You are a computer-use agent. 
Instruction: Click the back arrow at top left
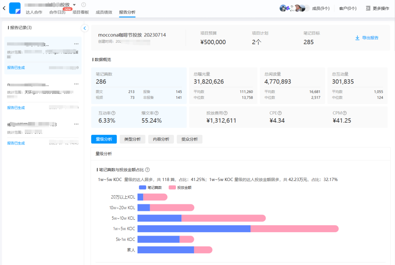pyautogui.click(x=4, y=8)
